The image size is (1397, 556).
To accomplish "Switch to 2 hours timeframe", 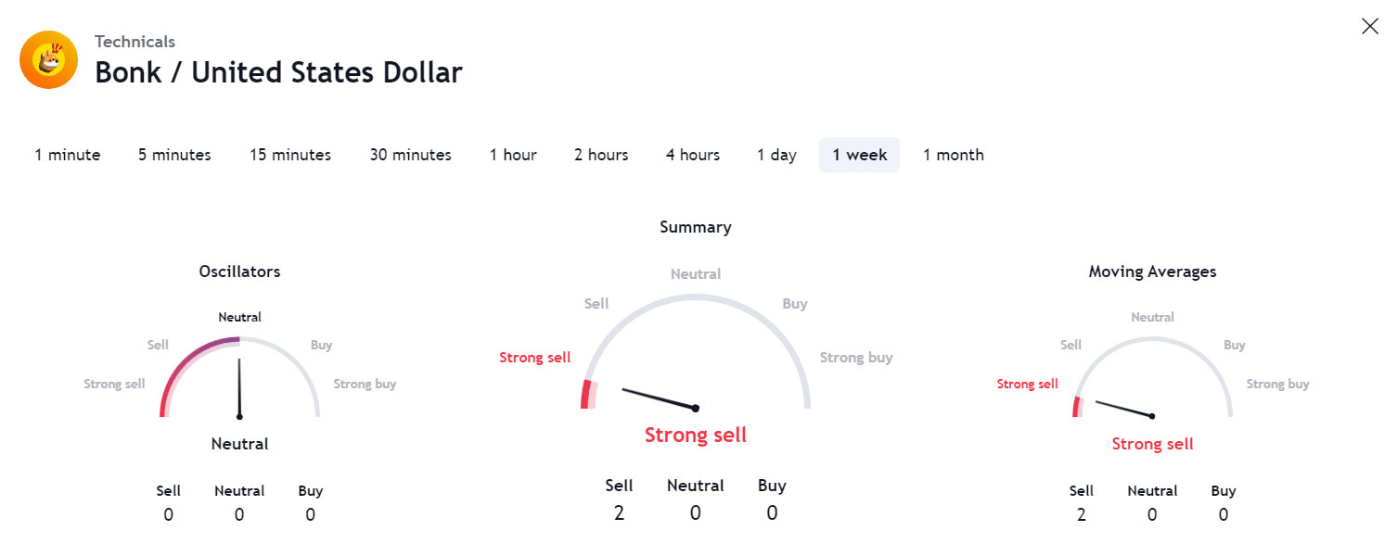I will tap(601, 155).
